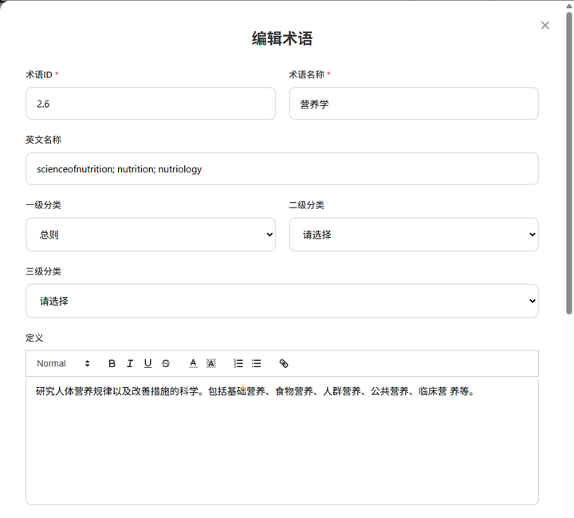Toggle bold formatting
574x518 pixels.
[112, 363]
